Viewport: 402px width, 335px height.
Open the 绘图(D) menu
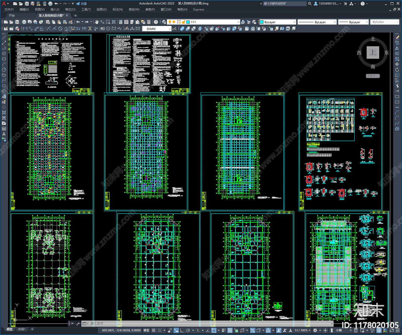[x=102, y=10]
